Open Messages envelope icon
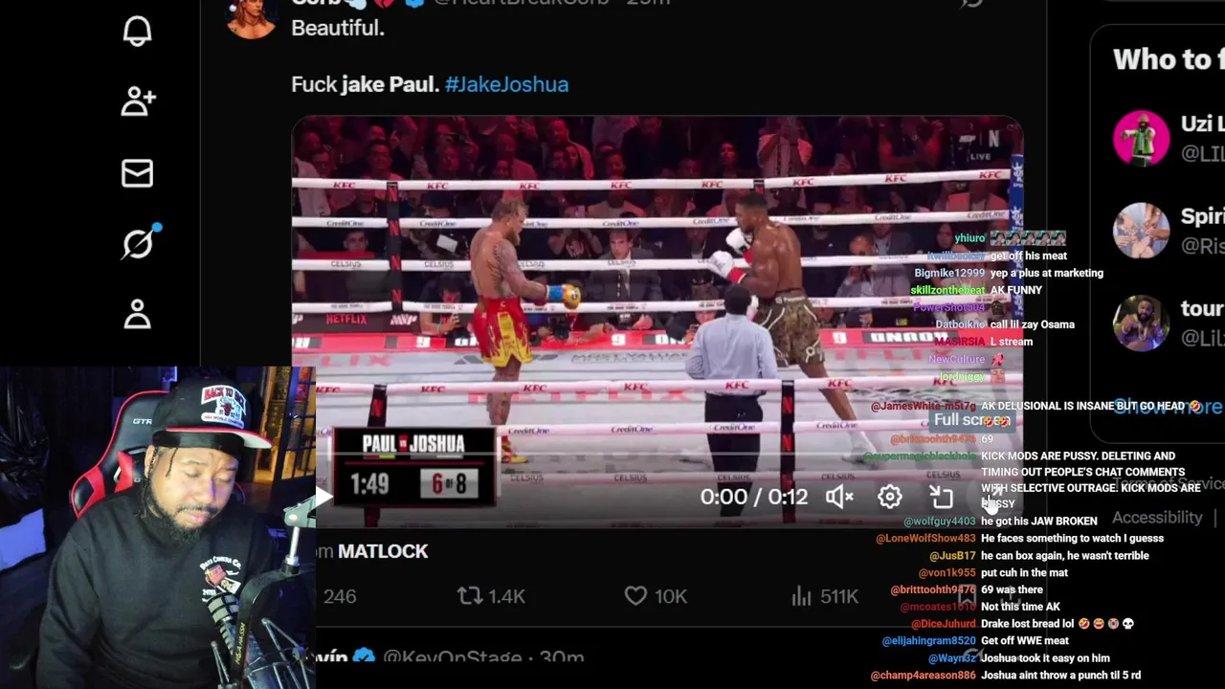1225x689 pixels. (137, 173)
